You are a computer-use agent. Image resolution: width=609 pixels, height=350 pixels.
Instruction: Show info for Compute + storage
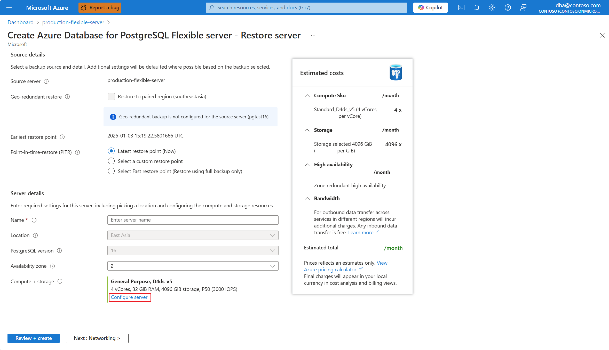click(60, 281)
